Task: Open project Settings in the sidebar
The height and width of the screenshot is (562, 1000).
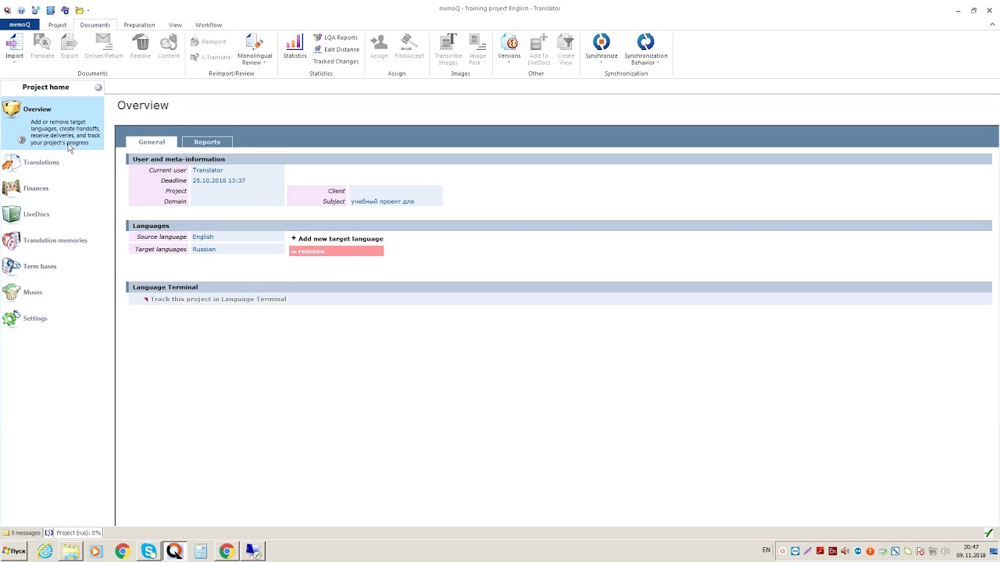Action: 35,318
